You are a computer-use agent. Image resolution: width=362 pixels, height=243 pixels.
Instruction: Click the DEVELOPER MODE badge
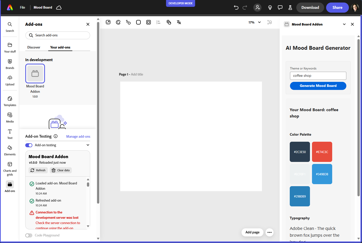tap(181, 3)
